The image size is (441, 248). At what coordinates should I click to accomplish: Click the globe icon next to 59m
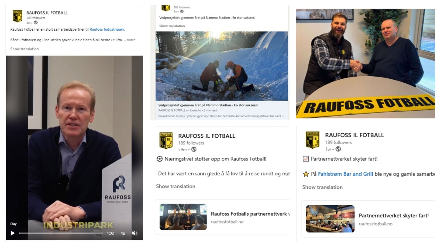click(194, 149)
